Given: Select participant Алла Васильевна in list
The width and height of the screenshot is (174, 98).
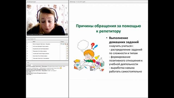Looking at the screenshot, I should 40,51.
